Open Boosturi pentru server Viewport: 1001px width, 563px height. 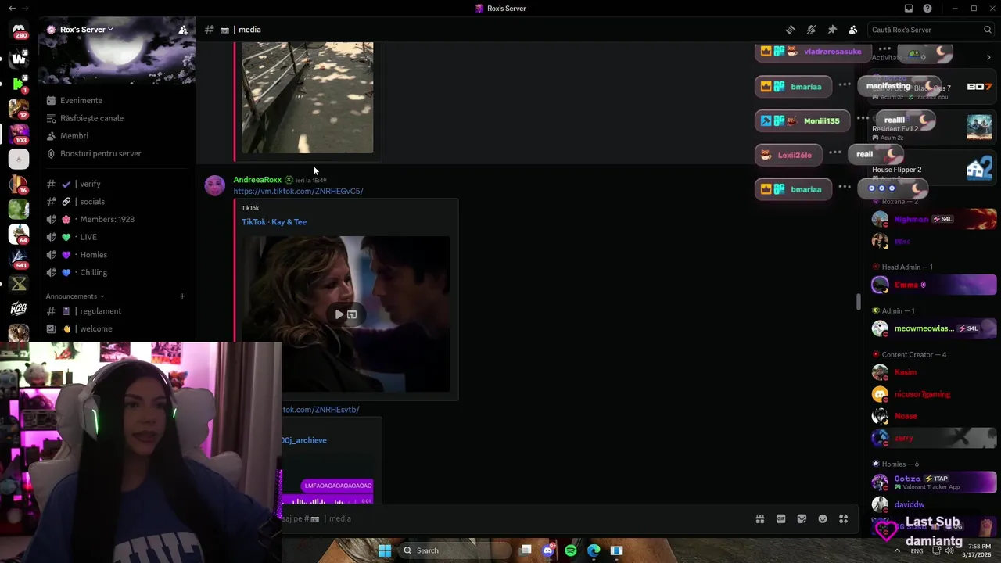click(x=101, y=153)
